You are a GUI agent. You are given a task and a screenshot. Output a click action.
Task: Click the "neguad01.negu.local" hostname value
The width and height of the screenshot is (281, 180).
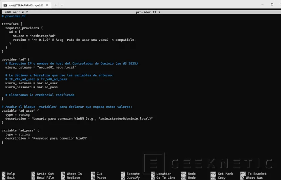point(57,67)
